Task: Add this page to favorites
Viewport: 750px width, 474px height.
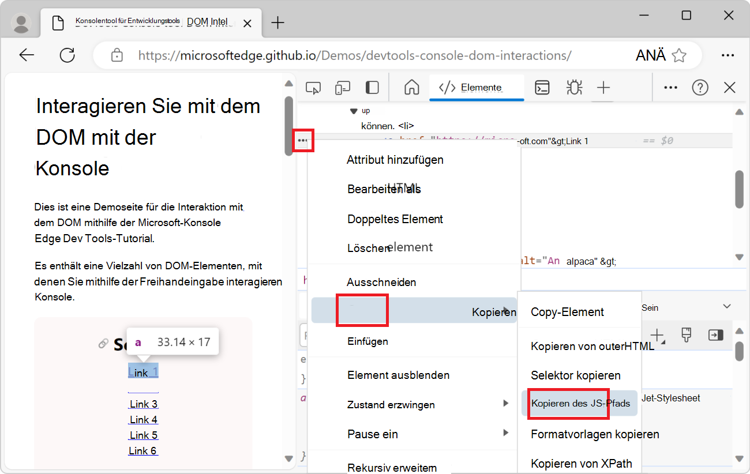Action: click(x=680, y=55)
